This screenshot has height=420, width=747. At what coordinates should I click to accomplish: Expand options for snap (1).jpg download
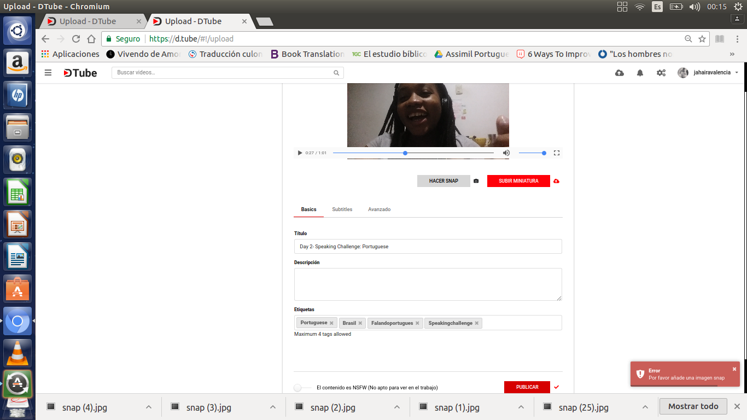click(521, 407)
